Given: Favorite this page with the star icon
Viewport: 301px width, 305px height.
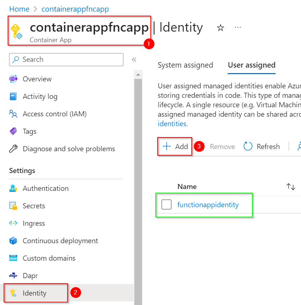Looking at the screenshot, I should coord(220,28).
